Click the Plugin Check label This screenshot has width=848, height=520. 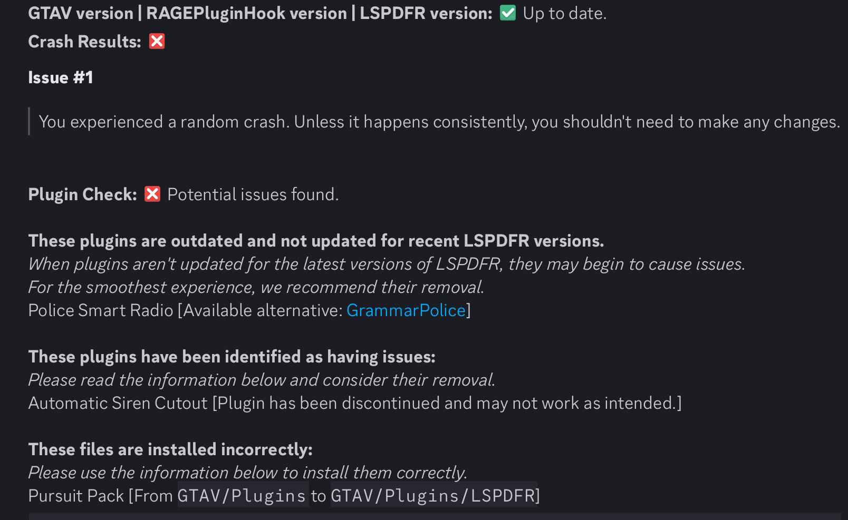click(82, 194)
